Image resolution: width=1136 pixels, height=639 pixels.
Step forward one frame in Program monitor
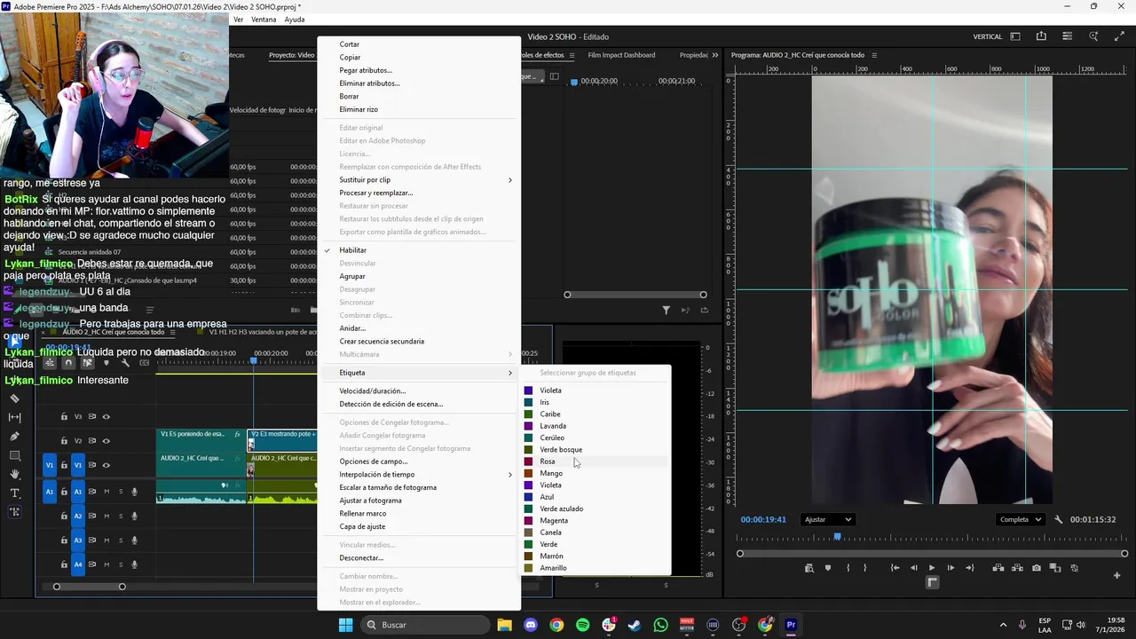point(951,568)
